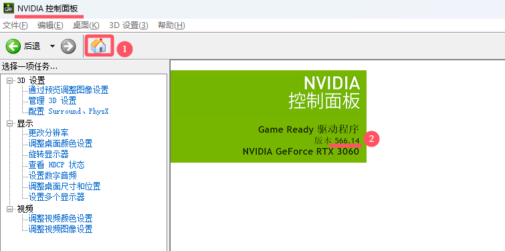Click Game Ready 驱动程序 text
The width and height of the screenshot is (505, 251).
pyautogui.click(x=308, y=130)
